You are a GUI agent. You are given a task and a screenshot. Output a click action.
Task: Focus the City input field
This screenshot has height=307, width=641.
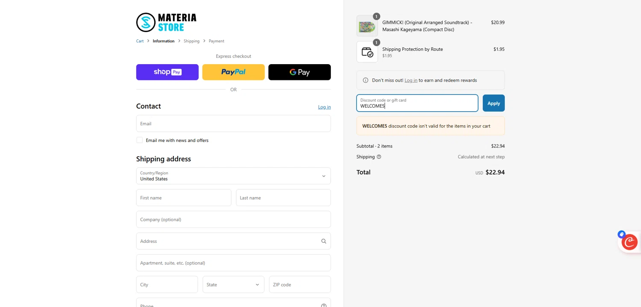click(x=167, y=284)
